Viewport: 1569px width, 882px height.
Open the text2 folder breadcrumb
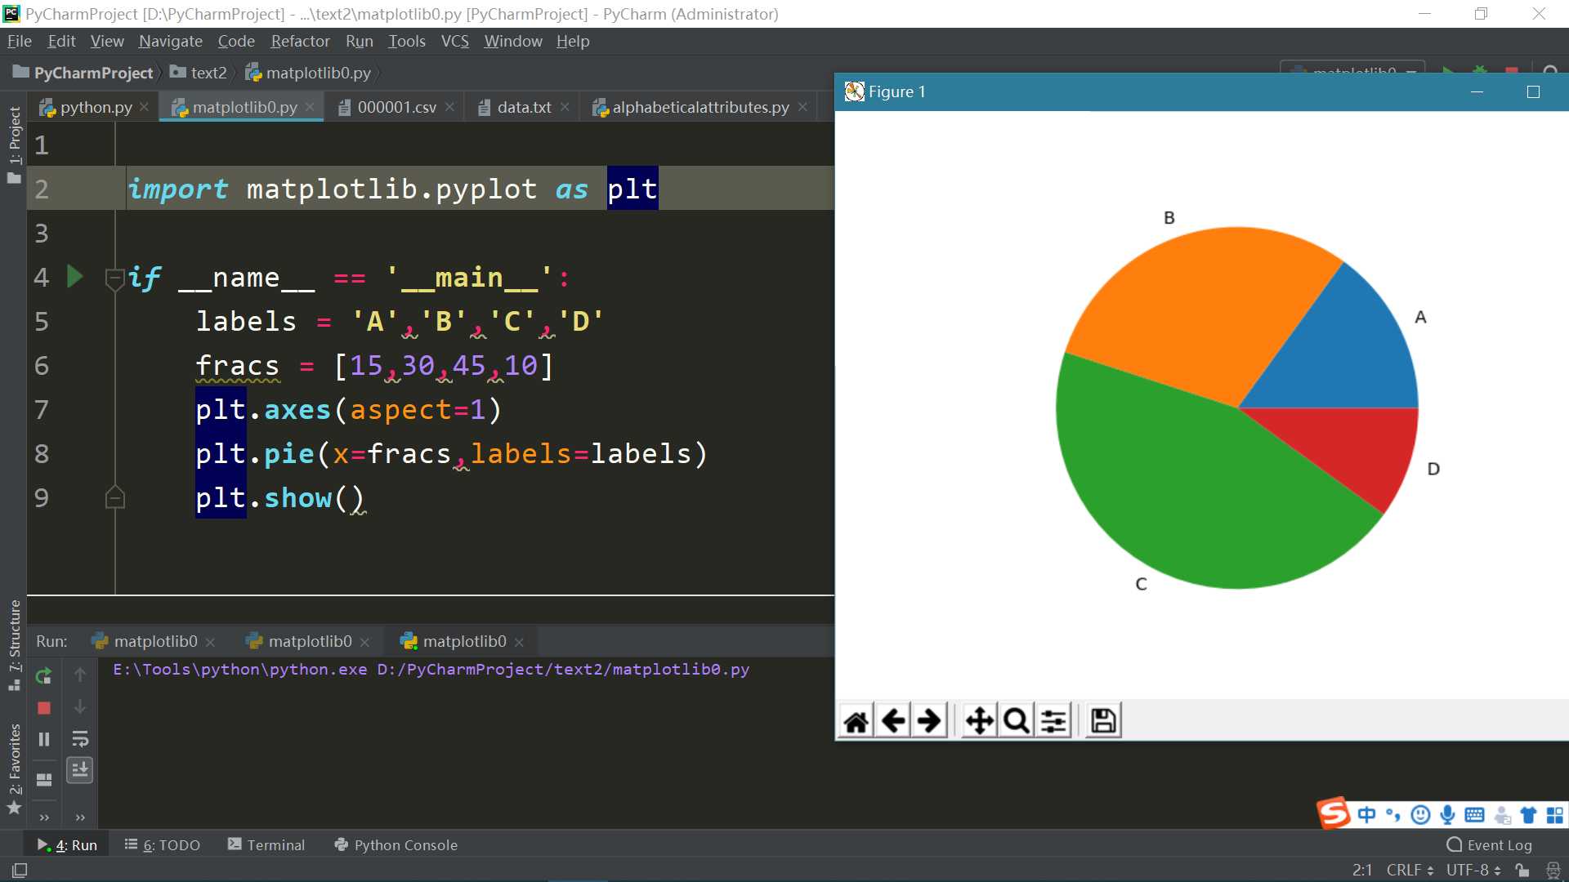tap(199, 73)
